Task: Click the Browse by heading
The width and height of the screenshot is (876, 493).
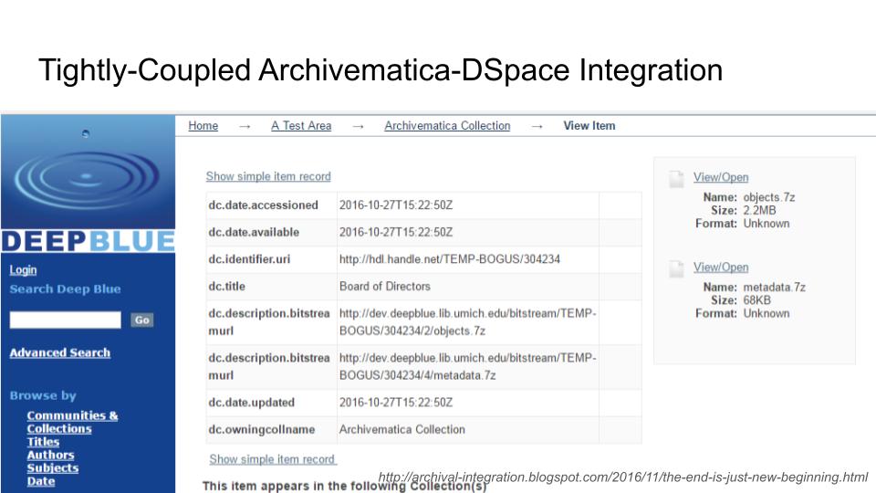Action: pyautogui.click(x=43, y=395)
